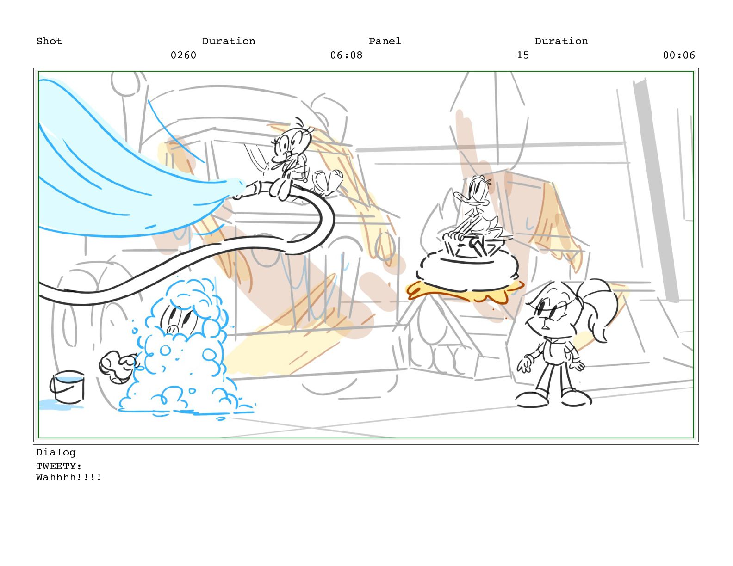Click the dialog line 'Wahhhh!!!!'
This screenshot has width=733, height=566.
pos(69,477)
